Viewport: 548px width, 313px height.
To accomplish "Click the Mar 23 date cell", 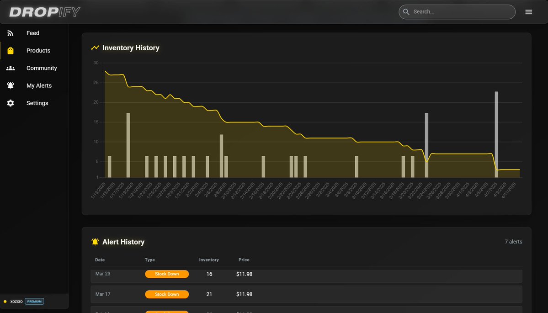I will click(103, 274).
